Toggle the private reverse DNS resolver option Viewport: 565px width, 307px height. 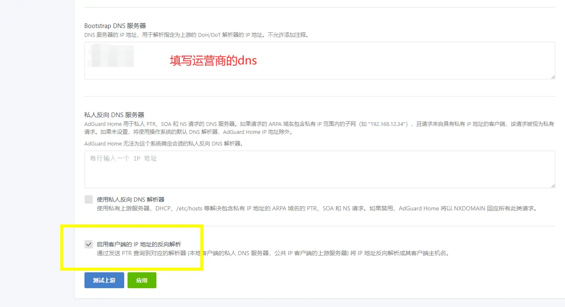click(x=88, y=199)
